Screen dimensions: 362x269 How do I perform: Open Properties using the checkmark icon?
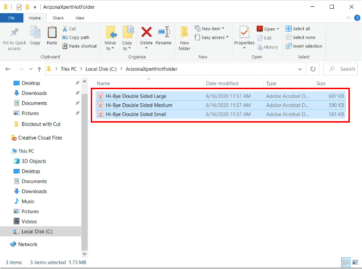pyautogui.click(x=244, y=33)
